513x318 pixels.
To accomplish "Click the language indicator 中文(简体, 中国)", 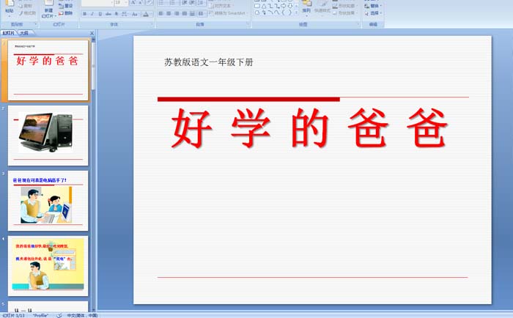I will 82,315.
